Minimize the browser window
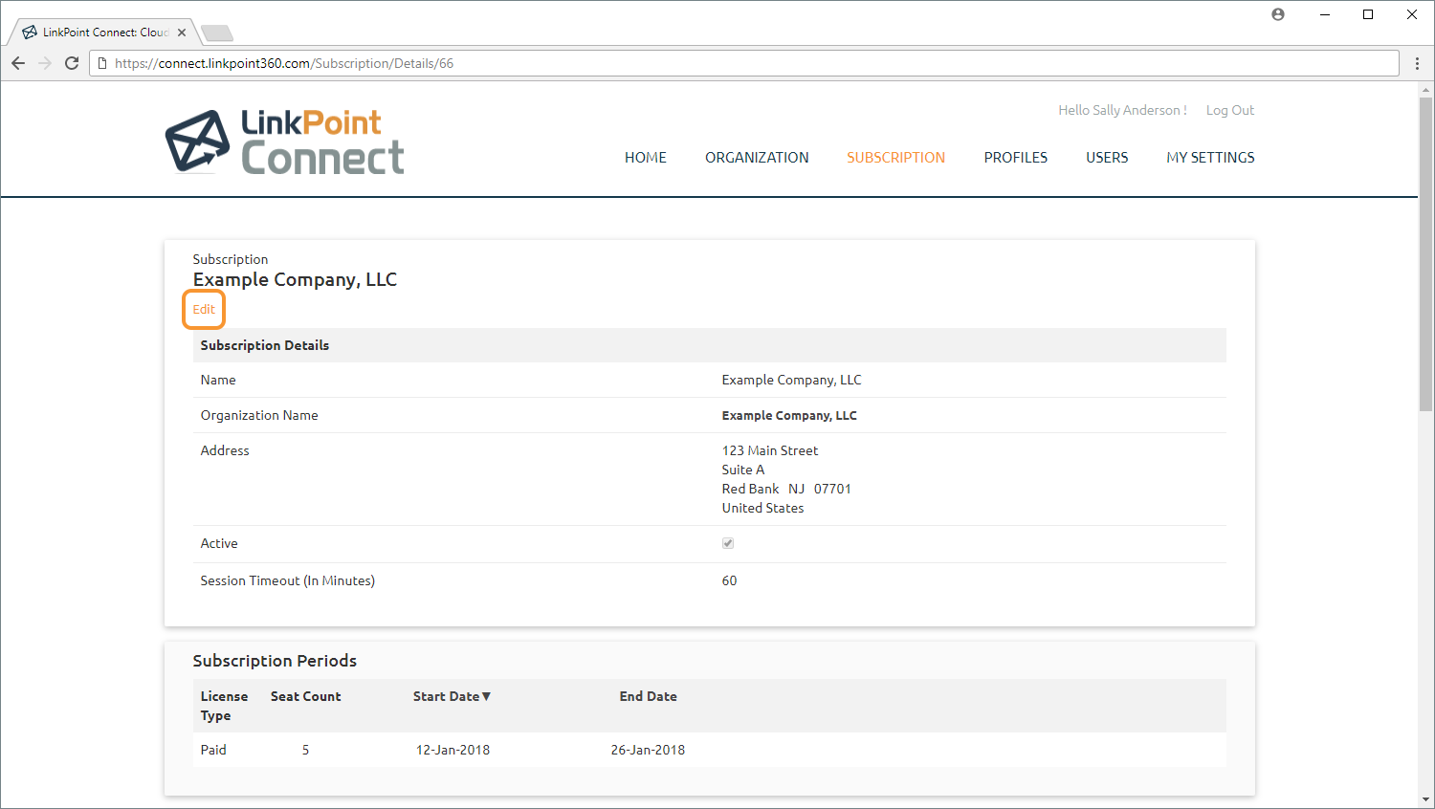The image size is (1435, 809). point(1325,14)
